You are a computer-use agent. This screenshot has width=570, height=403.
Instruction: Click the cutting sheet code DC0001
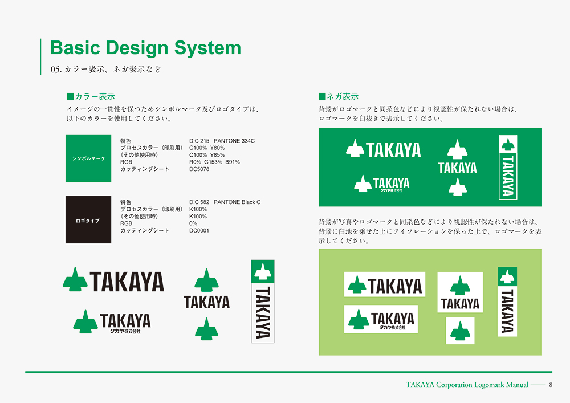coord(199,230)
